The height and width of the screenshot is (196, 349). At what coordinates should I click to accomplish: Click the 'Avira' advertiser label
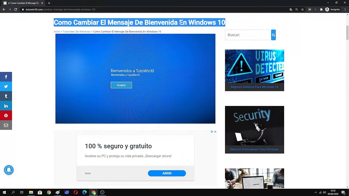pyautogui.click(x=88, y=173)
